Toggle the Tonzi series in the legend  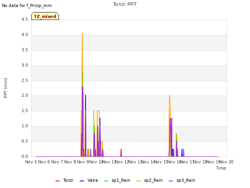[64, 180]
